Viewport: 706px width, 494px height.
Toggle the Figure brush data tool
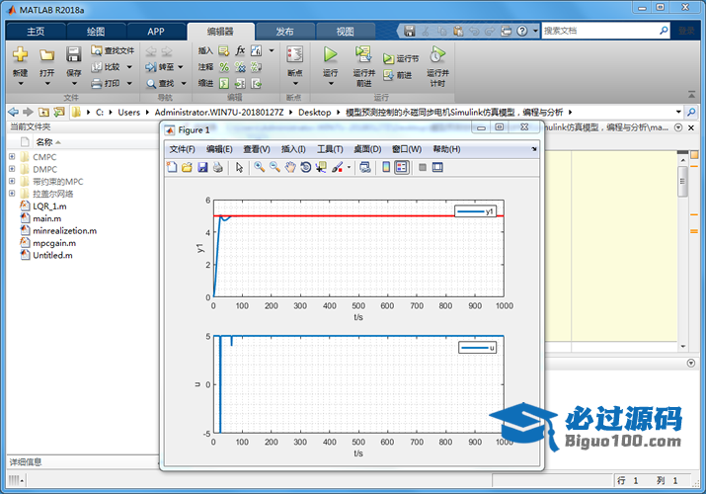[337, 168]
